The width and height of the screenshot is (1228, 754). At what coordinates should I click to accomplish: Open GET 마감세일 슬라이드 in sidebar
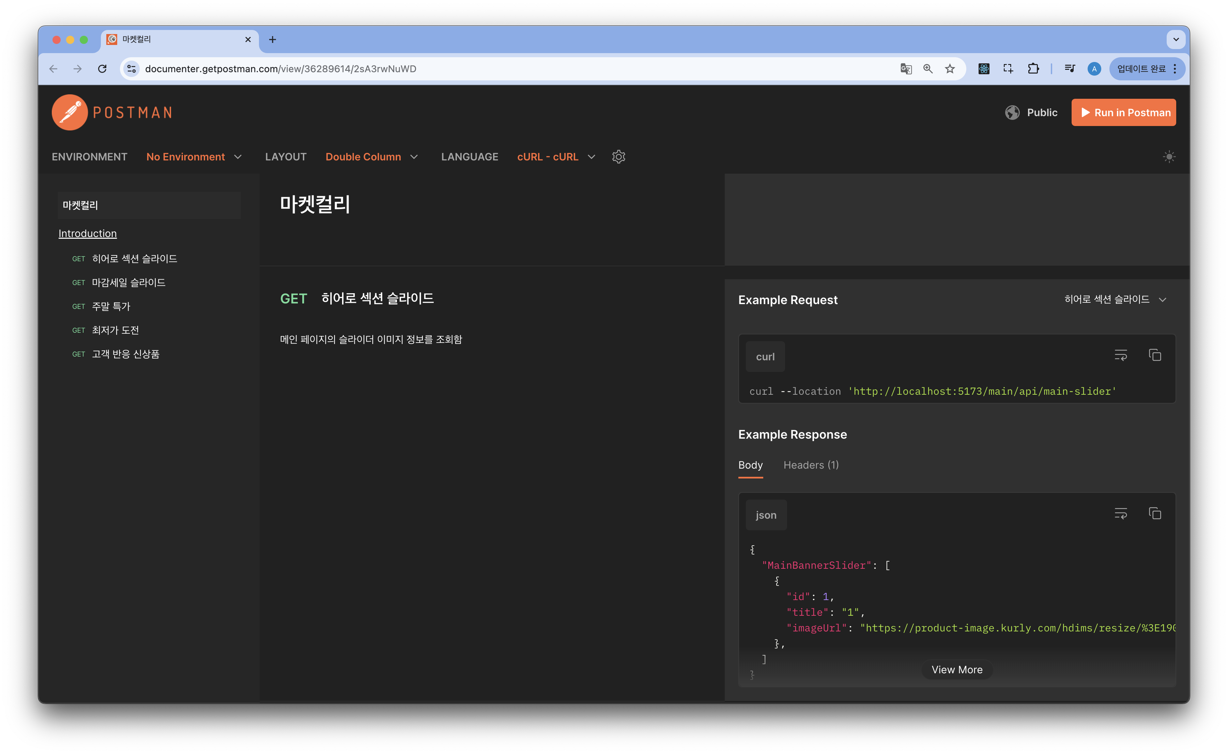[119, 282]
